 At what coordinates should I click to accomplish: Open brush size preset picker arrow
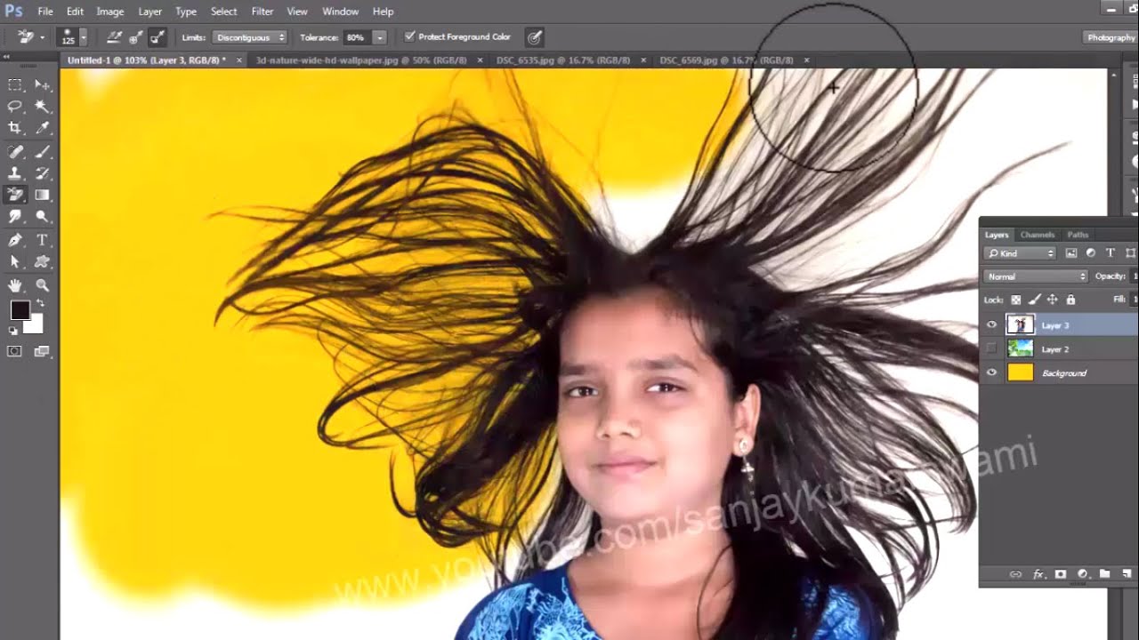[84, 37]
